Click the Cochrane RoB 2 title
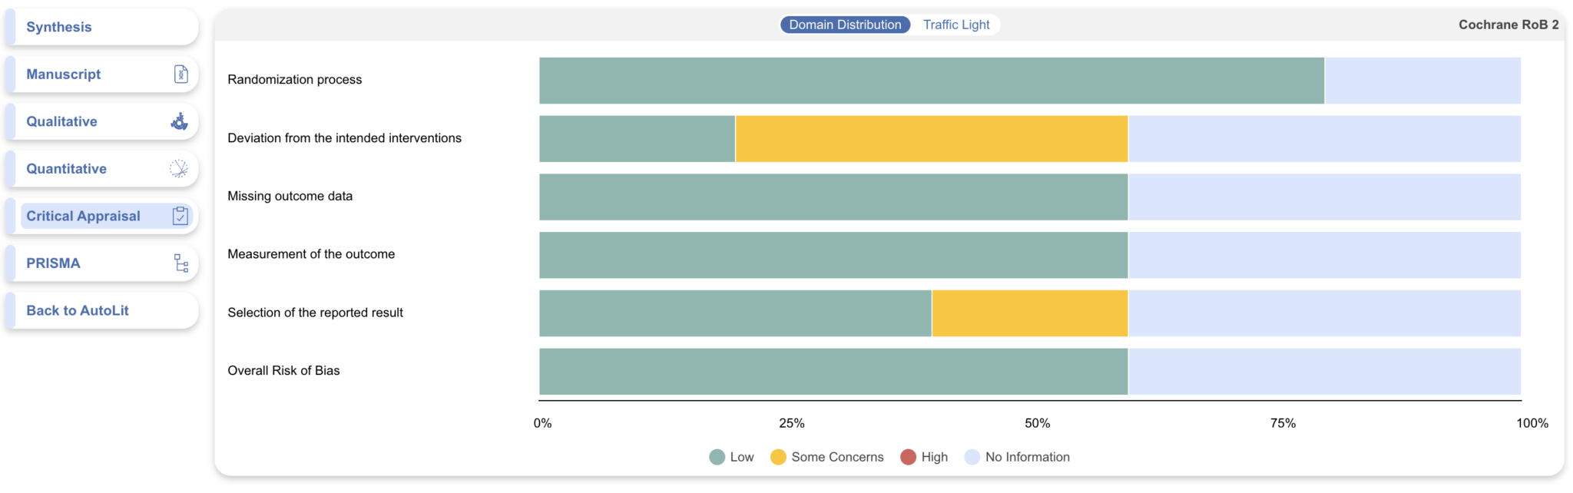1573x493 pixels. click(x=1508, y=25)
